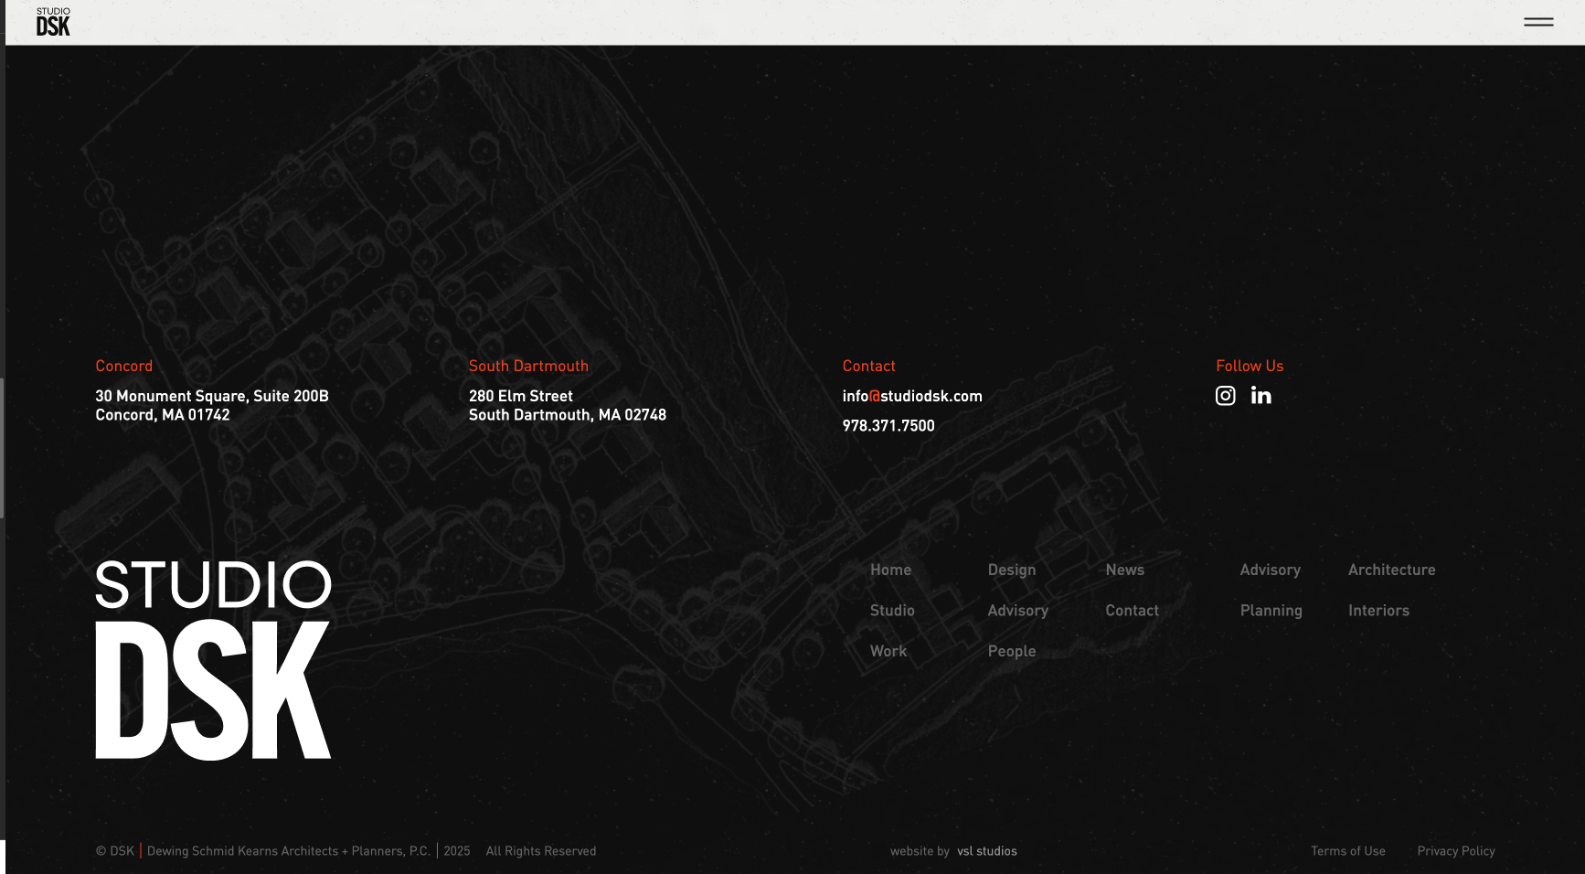This screenshot has width=1585, height=874.
Task: Open the Instagram profile icon
Action: (1225, 395)
